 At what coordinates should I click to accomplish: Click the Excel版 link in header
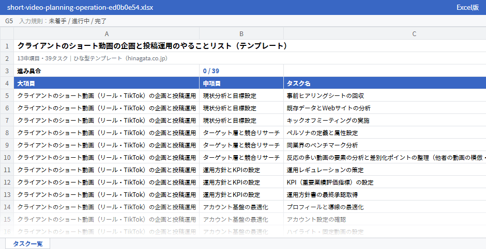467,7
